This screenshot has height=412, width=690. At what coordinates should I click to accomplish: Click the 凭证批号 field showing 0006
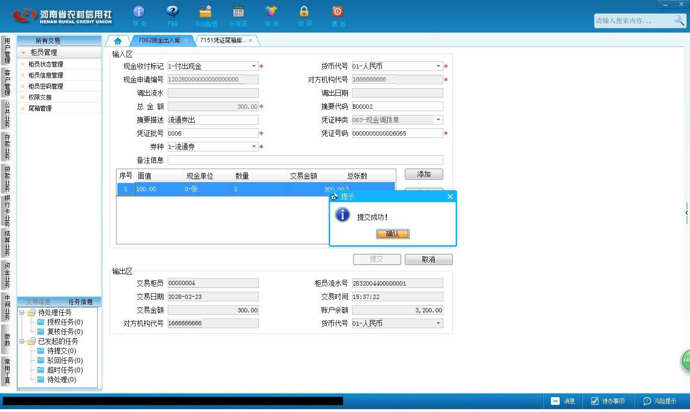tap(213, 133)
